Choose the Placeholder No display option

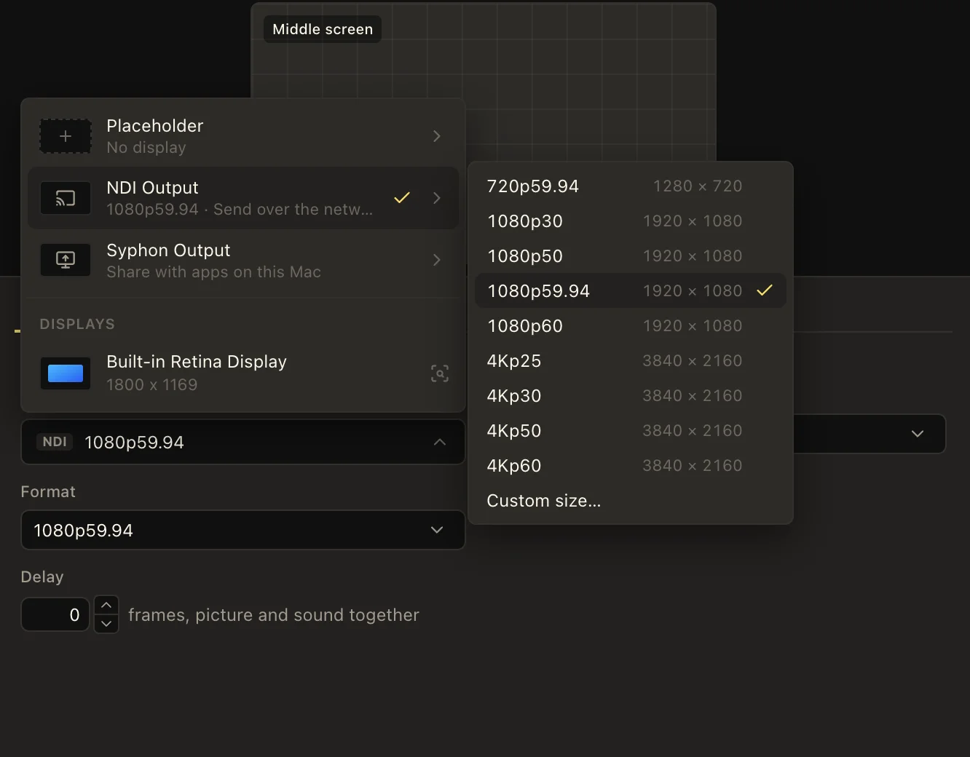tap(243, 136)
